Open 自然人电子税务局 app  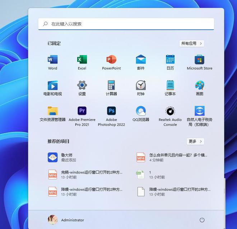point(200,116)
